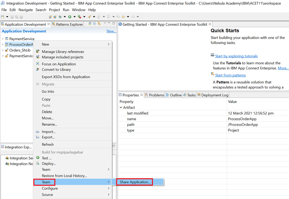Click the vertical scrollbar beside the project tree

click(x=115, y=87)
